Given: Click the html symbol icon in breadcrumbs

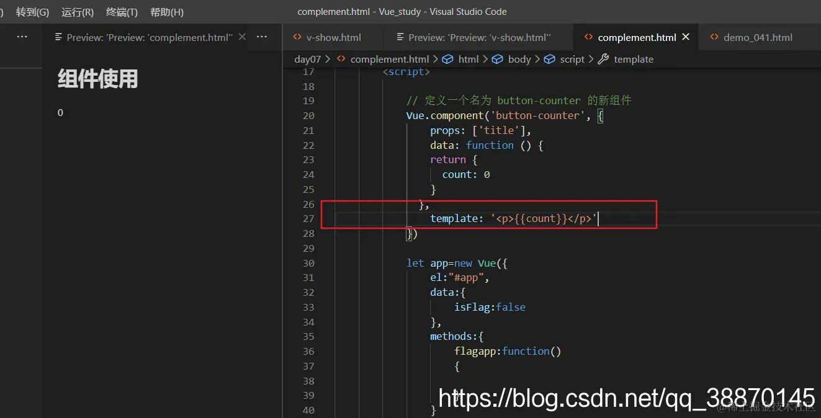Looking at the screenshot, I should (x=448, y=59).
